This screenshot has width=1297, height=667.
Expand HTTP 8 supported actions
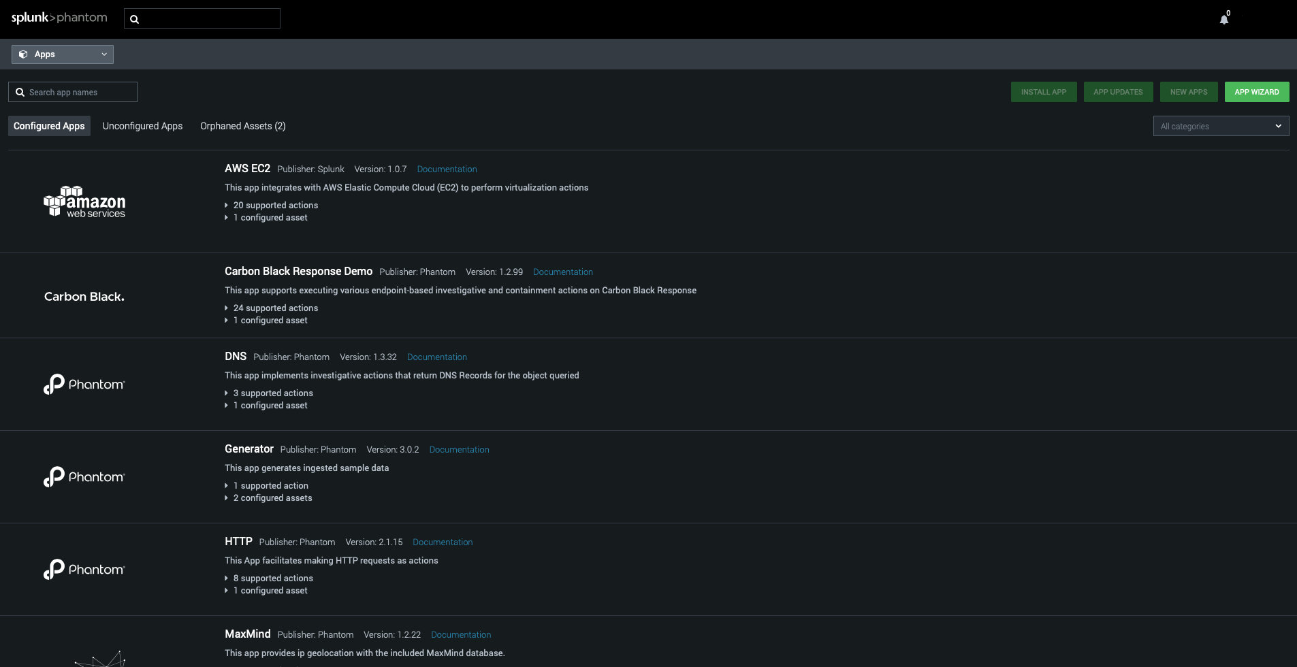(269, 579)
